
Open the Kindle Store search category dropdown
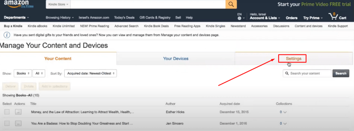58,4
